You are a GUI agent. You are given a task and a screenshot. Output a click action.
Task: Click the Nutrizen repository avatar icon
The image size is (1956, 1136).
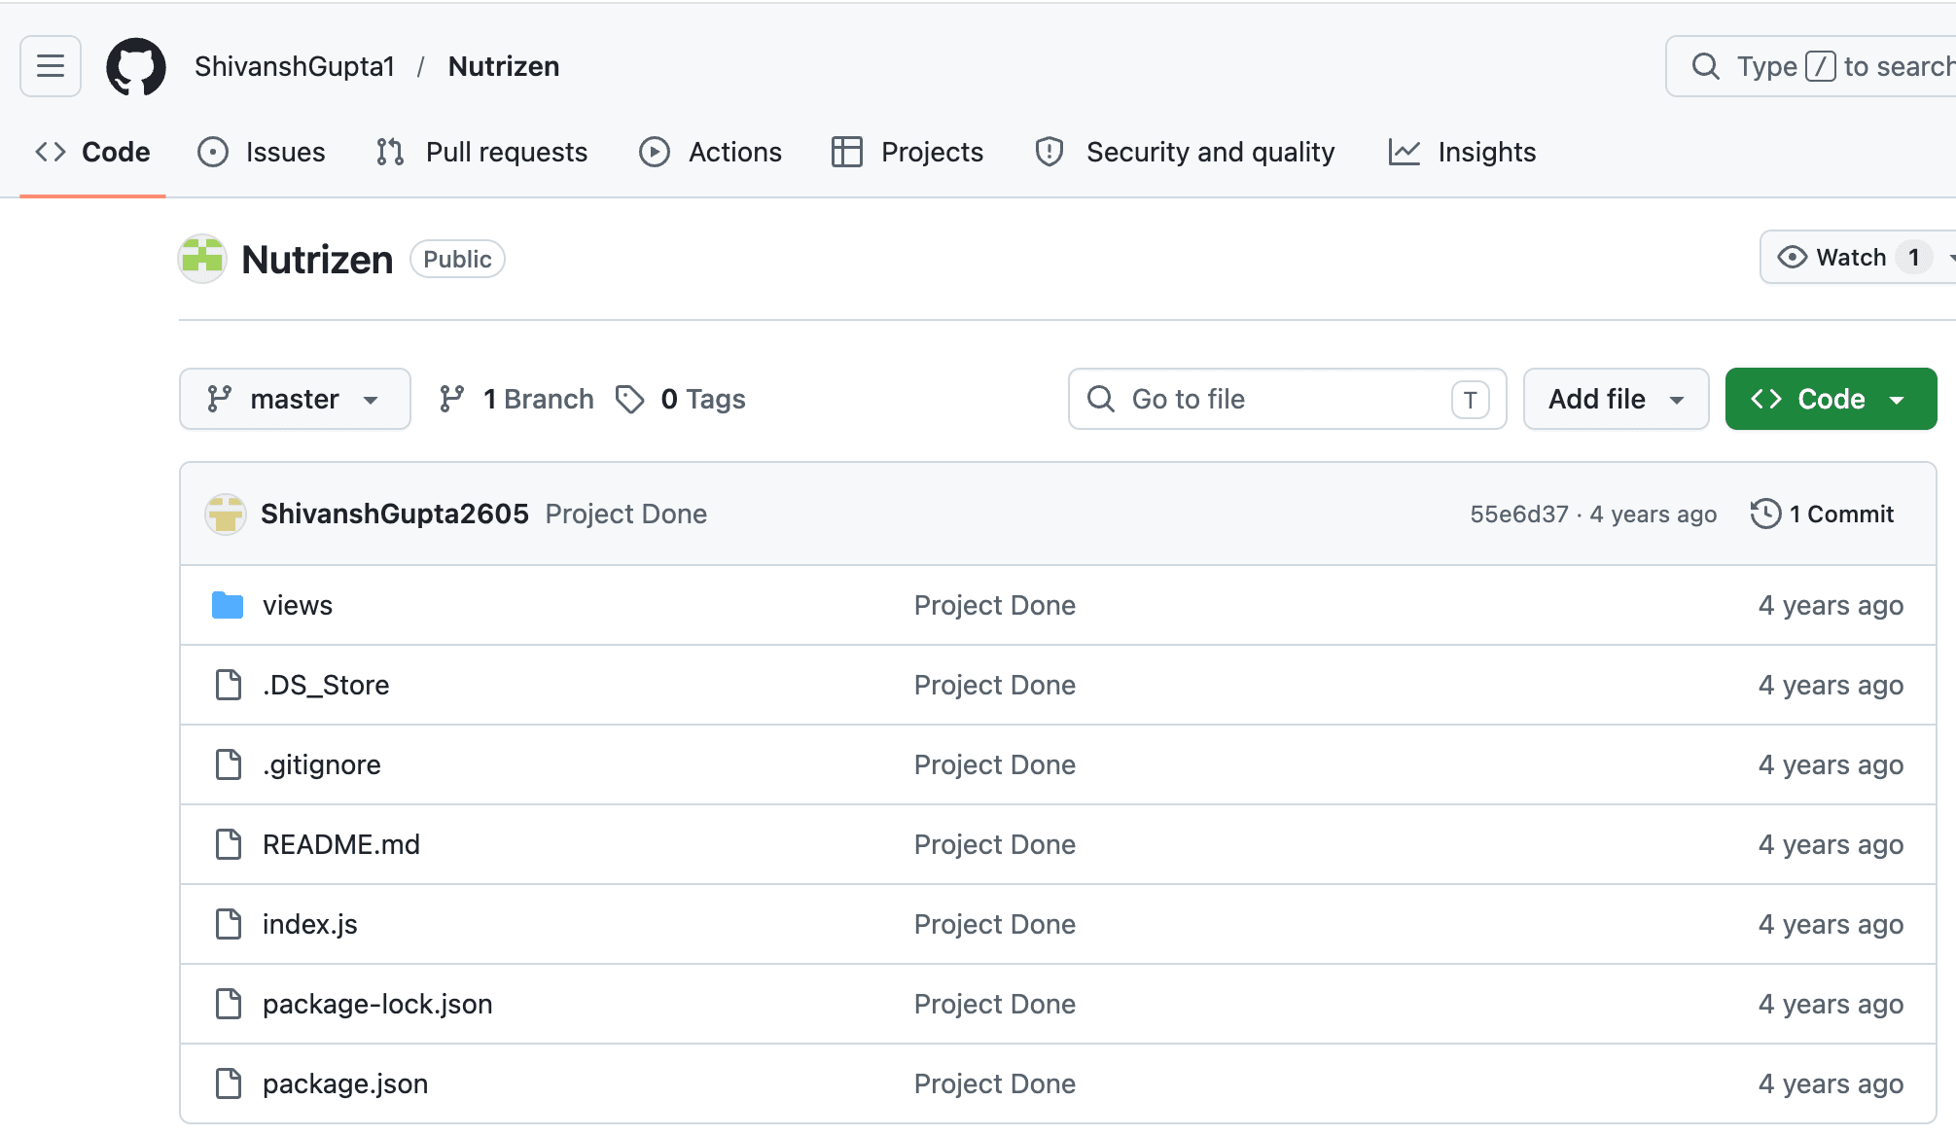click(x=202, y=259)
